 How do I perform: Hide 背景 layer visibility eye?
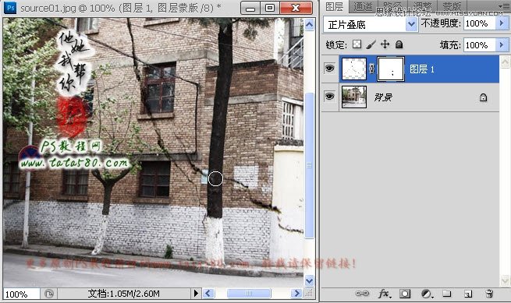[x=329, y=97]
